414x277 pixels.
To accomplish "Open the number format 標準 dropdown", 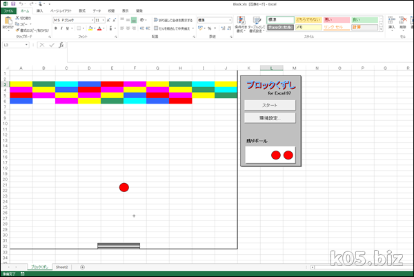I will point(230,20).
